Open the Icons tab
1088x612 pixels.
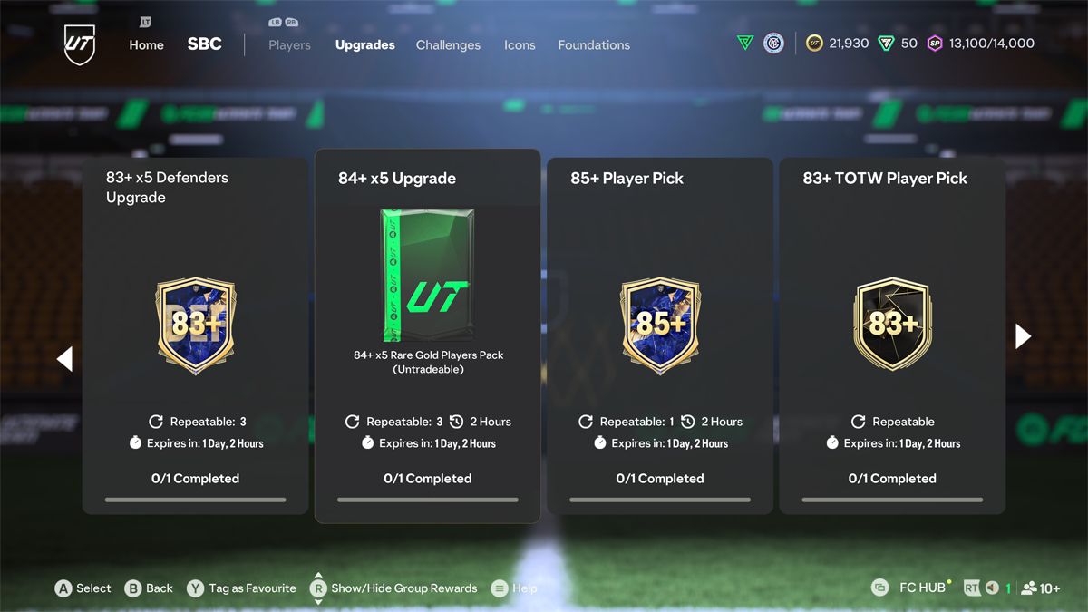520,44
